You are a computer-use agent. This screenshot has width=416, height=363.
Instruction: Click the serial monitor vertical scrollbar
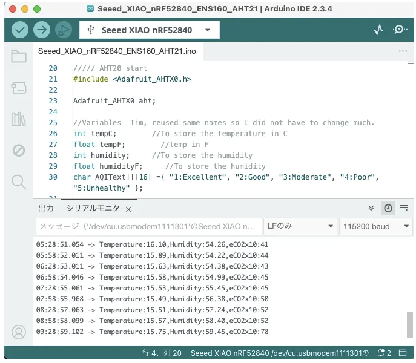coord(409,325)
